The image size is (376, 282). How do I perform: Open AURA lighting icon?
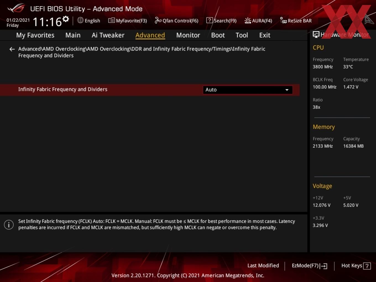coord(248,20)
